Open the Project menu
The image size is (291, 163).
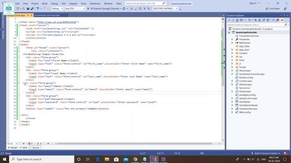(35, 4)
